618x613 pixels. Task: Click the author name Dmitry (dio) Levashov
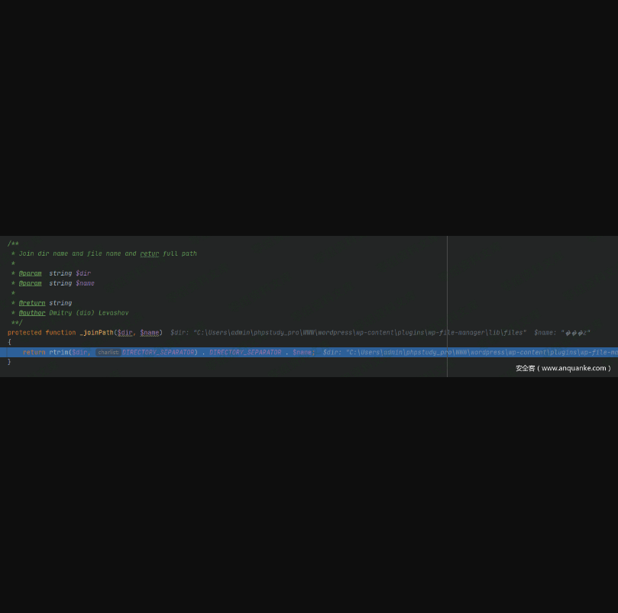pyautogui.click(x=89, y=313)
